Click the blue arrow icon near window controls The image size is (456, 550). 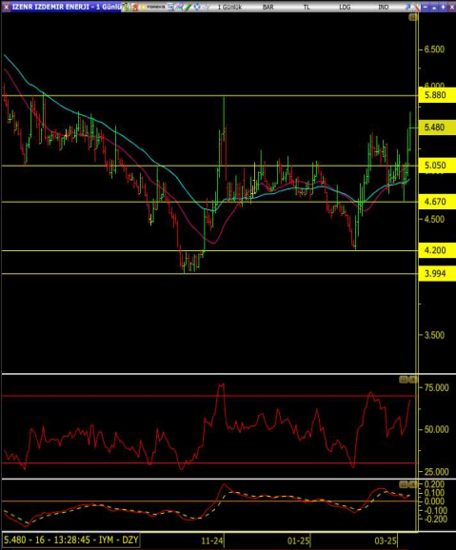pos(407,7)
